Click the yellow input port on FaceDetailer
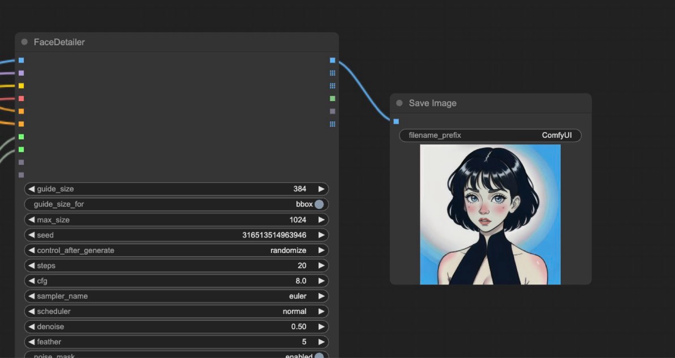Viewport: 675px width, 358px height. coord(21,86)
